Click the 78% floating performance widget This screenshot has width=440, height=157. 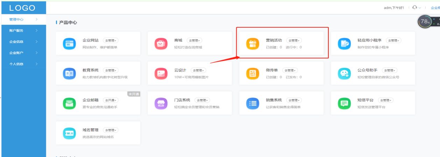coord(425,22)
